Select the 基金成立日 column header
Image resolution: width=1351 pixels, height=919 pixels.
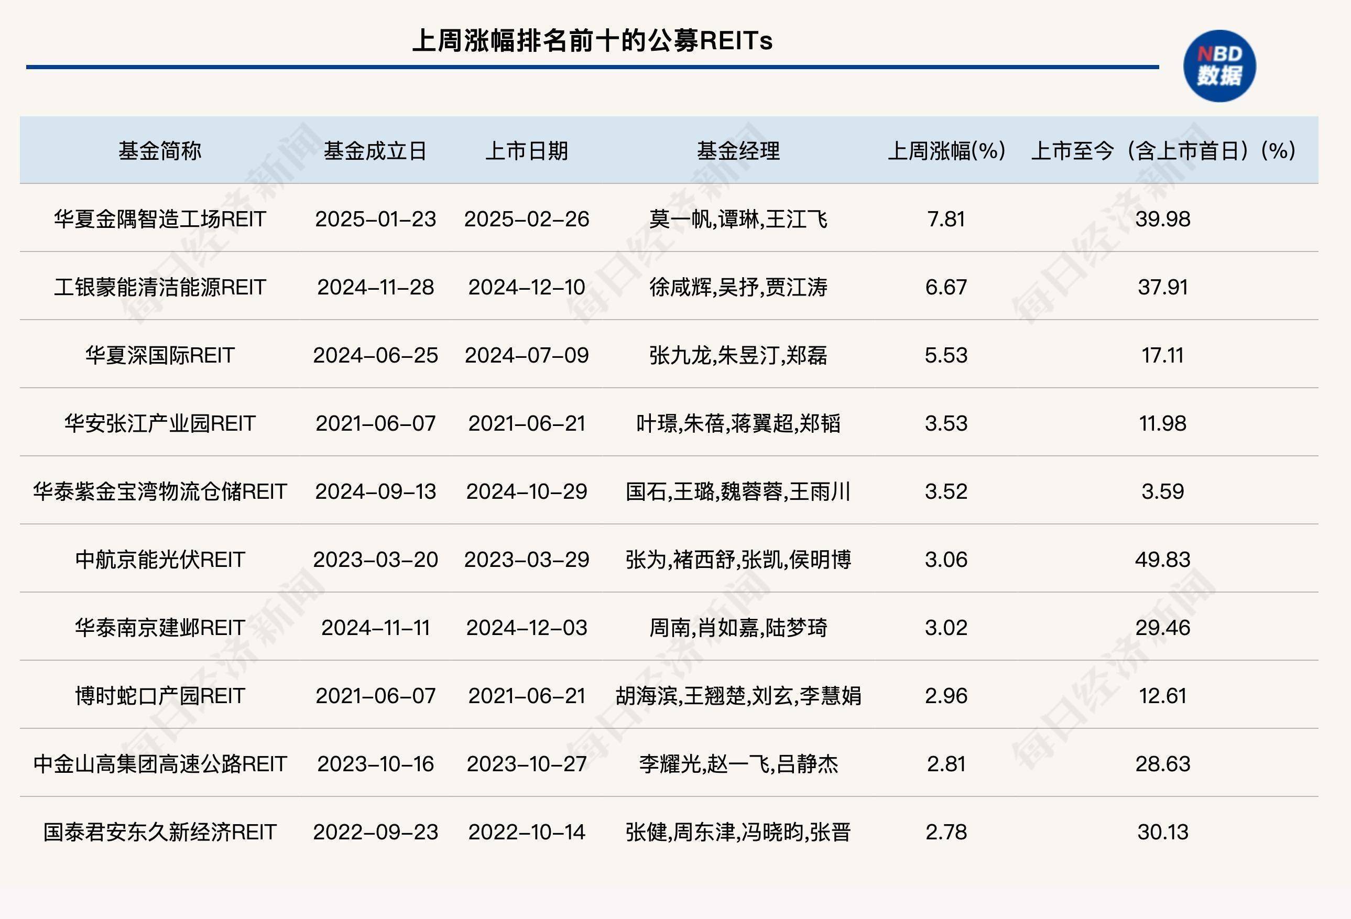coord(376,150)
